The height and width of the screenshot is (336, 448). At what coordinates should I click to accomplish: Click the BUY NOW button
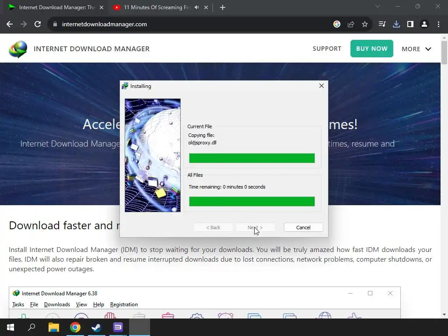(372, 49)
